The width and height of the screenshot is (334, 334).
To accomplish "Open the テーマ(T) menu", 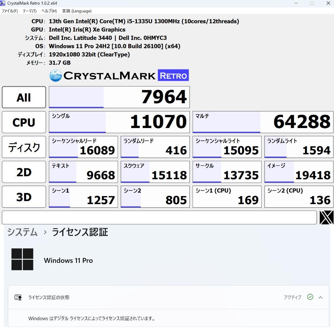I will pos(30,11).
